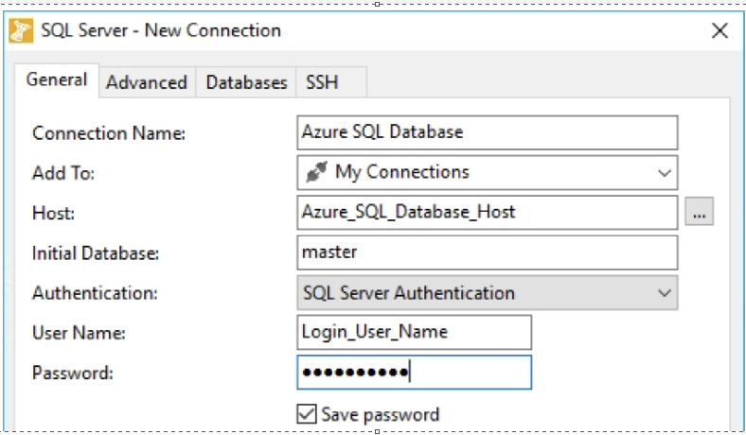Click the User Name input field
The width and height of the screenshot is (746, 435).
pyautogui.click(x=414, y=332)
